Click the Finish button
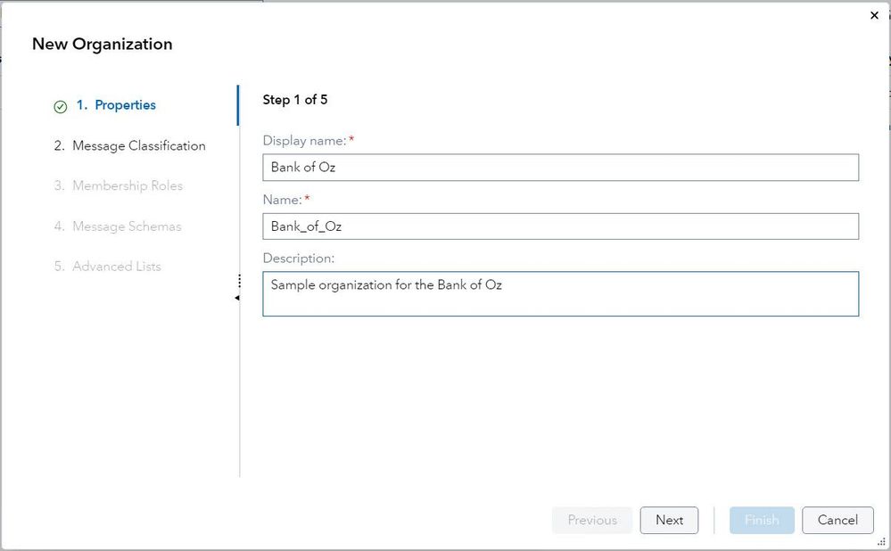 [x=762, y=521]
